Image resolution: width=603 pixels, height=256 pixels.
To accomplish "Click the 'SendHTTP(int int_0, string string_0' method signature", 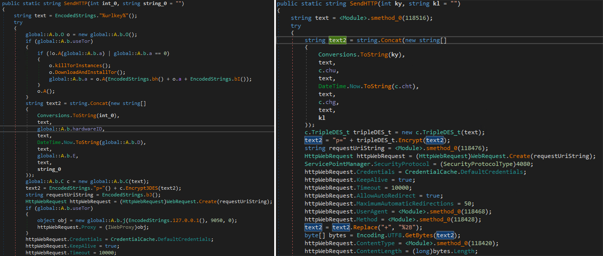I will [93, 3].
